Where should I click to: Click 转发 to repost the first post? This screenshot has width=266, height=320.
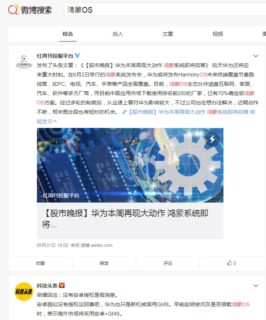[104, 263]
